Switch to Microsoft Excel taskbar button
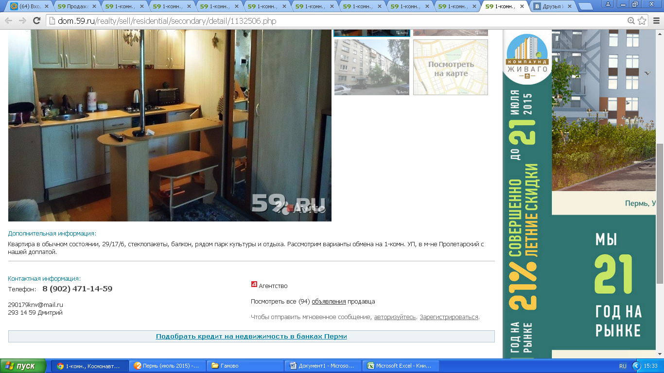 pyautogui.click(x=401, y=366)
